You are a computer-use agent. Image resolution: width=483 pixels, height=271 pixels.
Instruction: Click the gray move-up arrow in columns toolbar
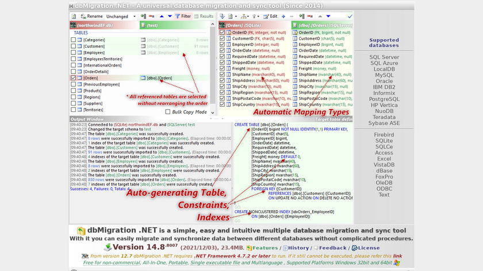pos(320,16)
